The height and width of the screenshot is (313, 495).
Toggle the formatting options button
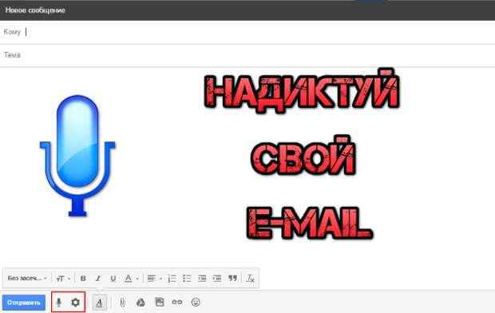(99, 303)
